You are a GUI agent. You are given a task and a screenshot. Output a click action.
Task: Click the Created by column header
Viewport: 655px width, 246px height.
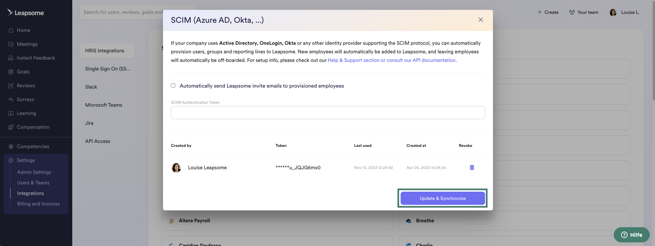181,146
